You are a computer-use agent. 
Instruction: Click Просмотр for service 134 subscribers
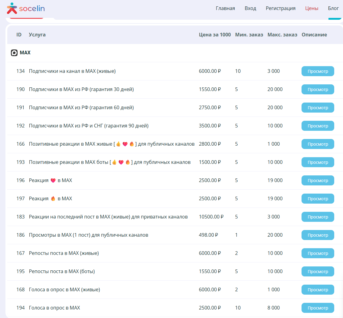(318, 71)
